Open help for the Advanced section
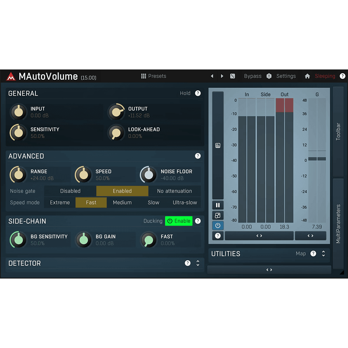This screenshot has width=348, height=348. pos(198,156)
